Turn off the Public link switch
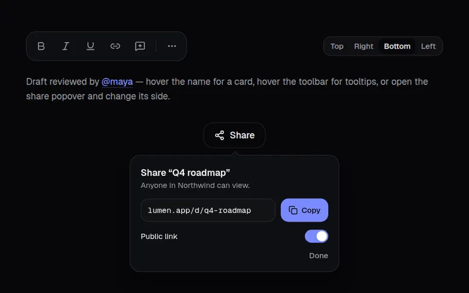 coord(317,236)
